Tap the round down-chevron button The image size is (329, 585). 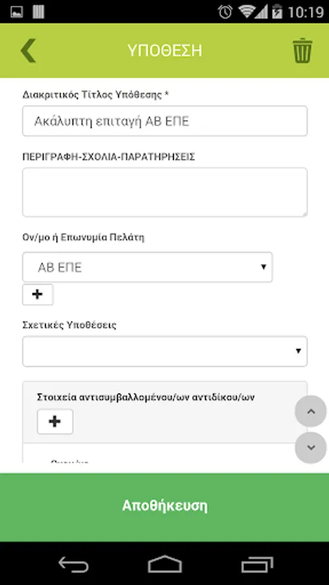pyautogui.click(x=311, y=447)
